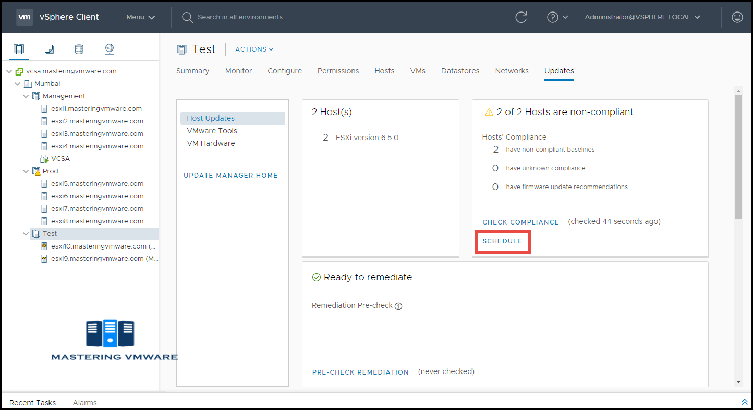Open the Recent Tasks tab

32,403
